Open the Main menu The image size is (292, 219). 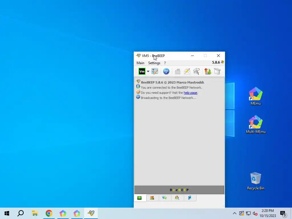click(x=140, y=63)
